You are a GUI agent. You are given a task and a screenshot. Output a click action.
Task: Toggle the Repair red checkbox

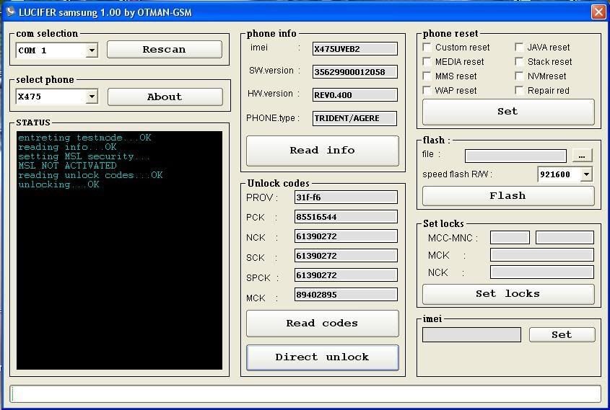point(518,90)
